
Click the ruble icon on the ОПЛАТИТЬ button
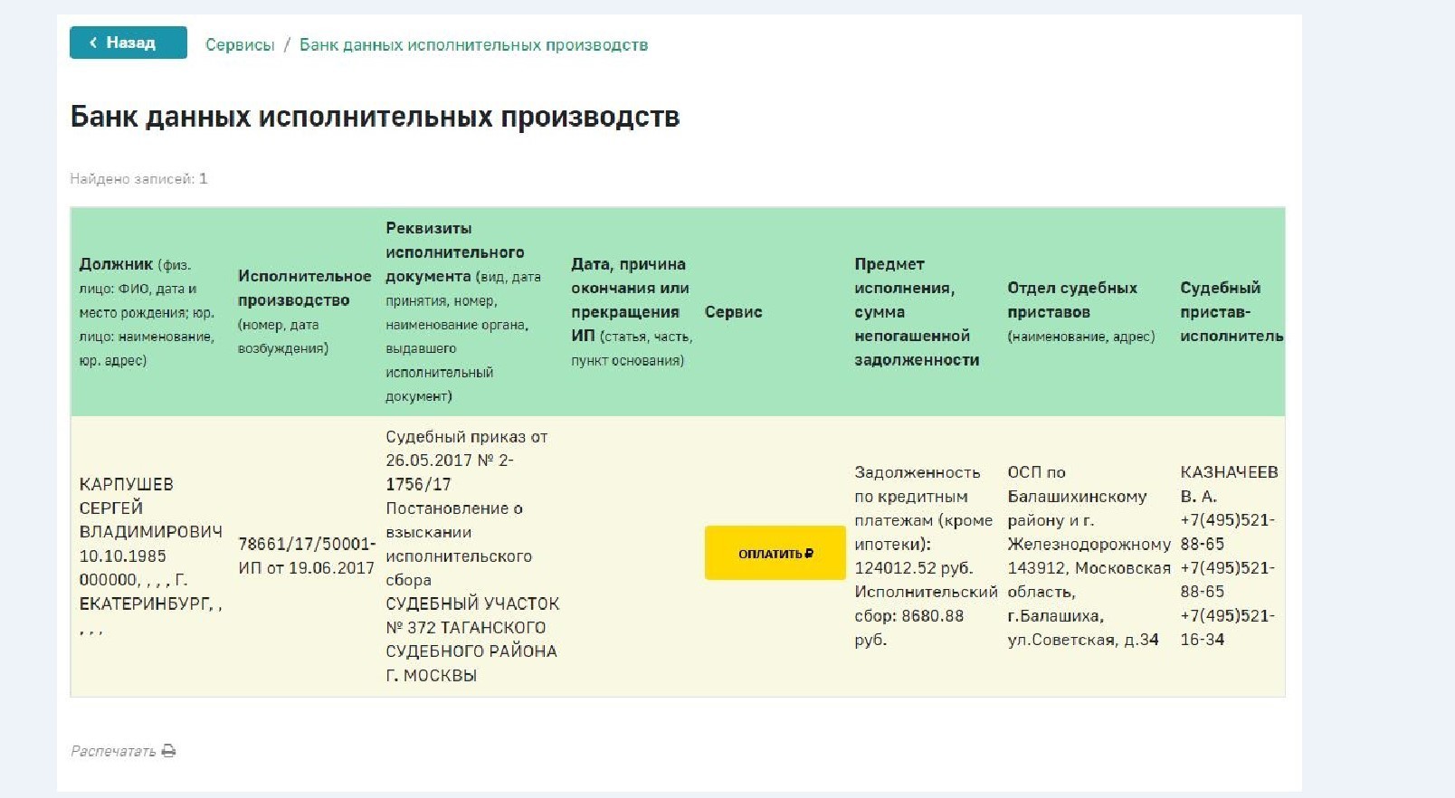tap(809, 554)
